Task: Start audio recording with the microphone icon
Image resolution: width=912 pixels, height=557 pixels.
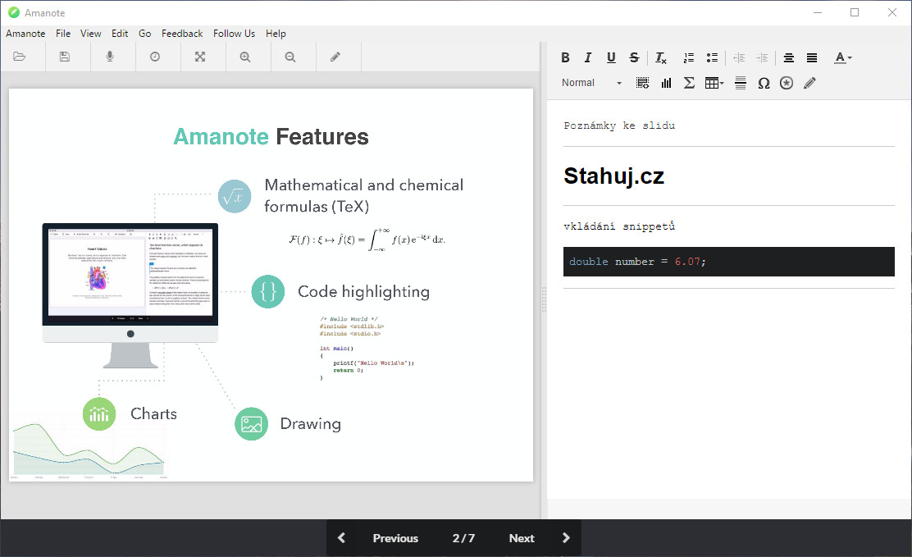Action: point(109,57)
